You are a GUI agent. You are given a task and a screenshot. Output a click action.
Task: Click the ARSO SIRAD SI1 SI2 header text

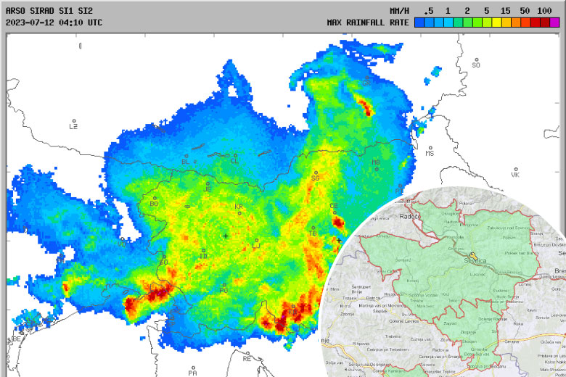(49, 11)
